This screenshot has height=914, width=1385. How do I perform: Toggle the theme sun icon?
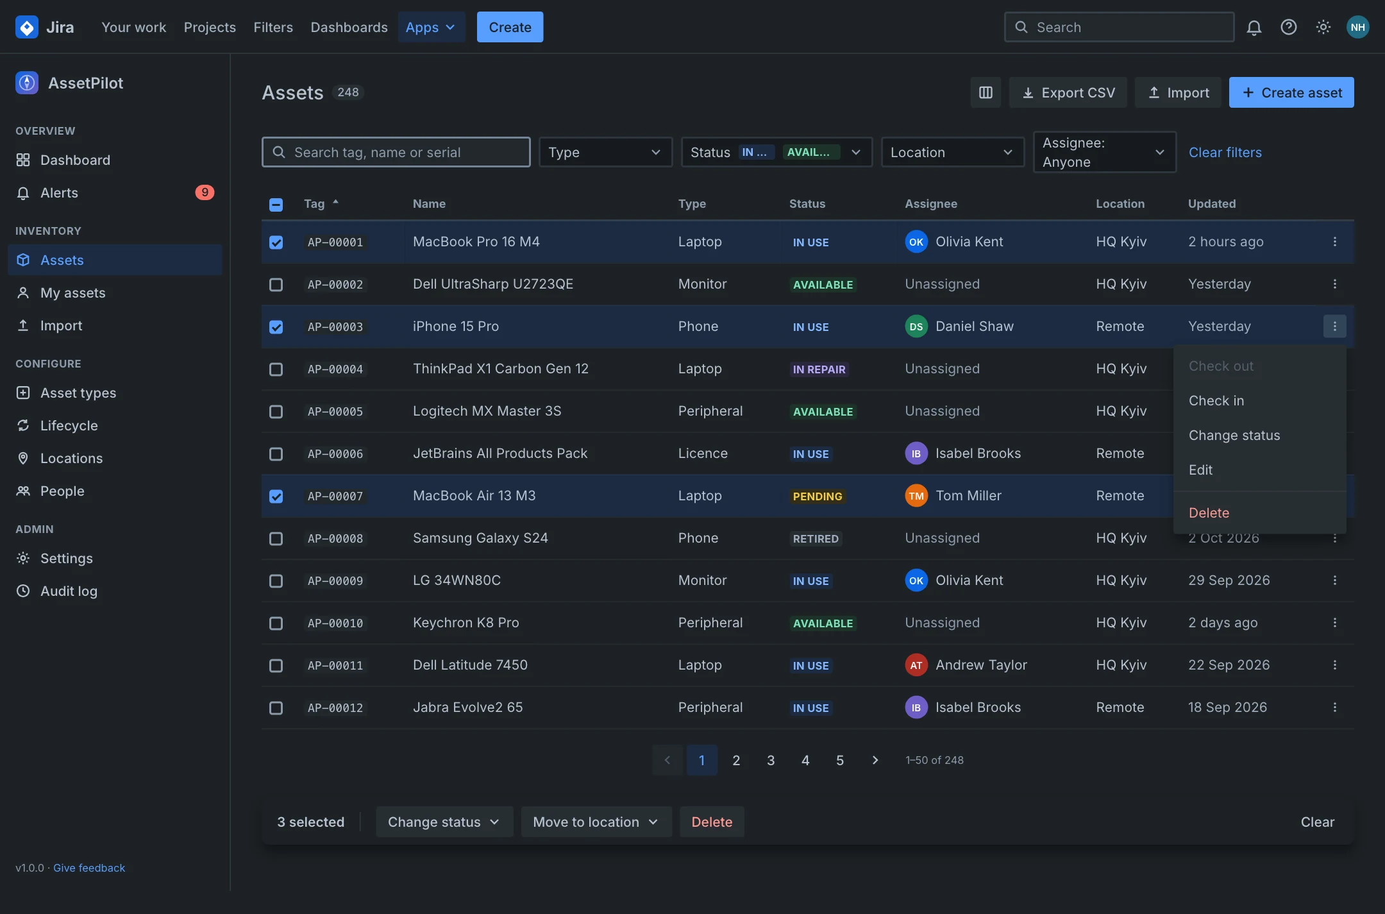[1323, 27]
